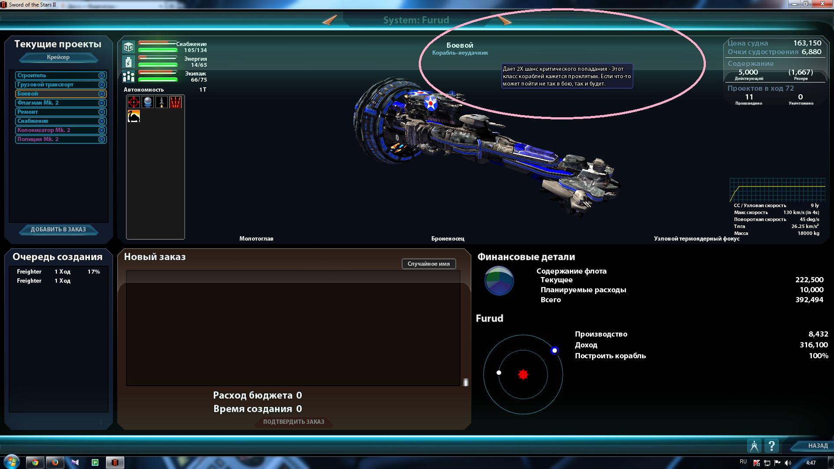Click the black swan ship trait icon
The image size is (834, 469).
(134, 116)
